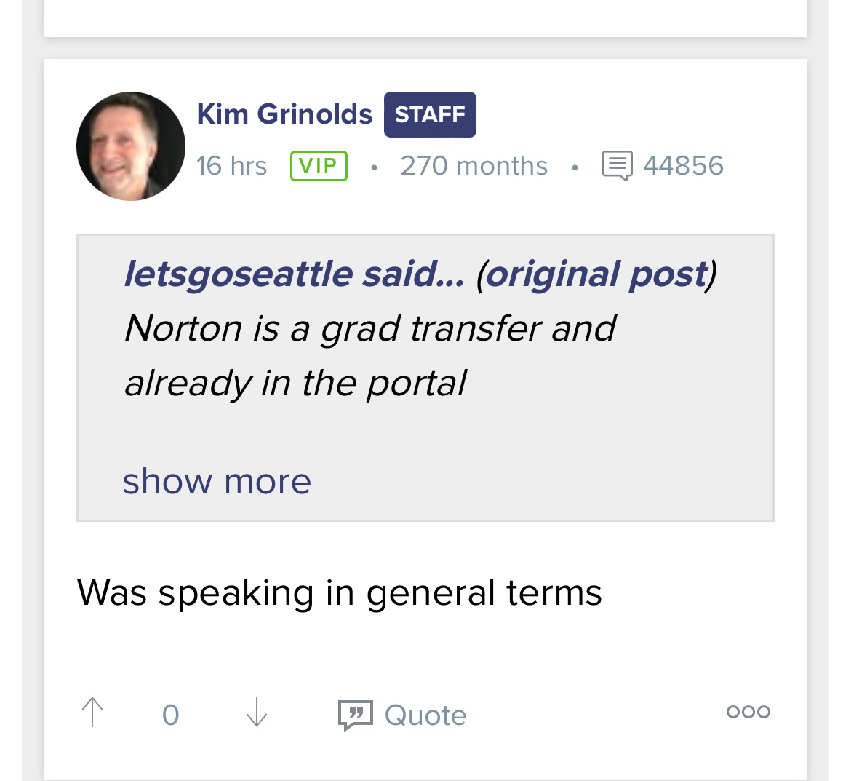Open the three-circle more options menu

[748, 712]
